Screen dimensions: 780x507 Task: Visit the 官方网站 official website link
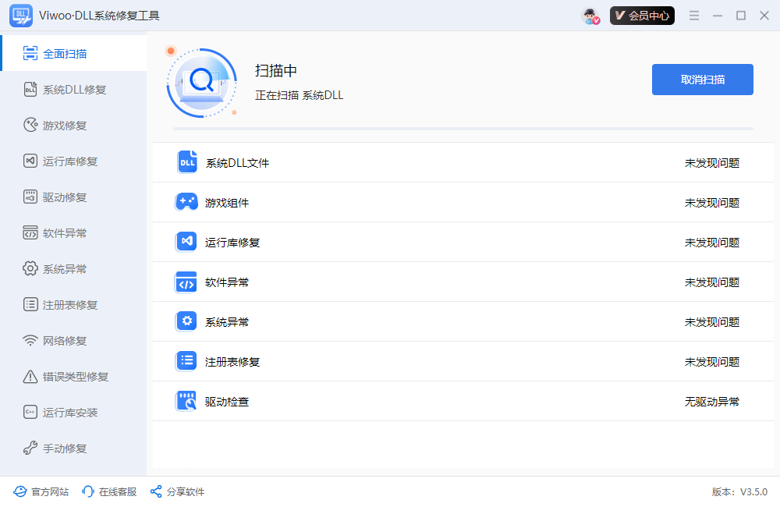[41, 491]
